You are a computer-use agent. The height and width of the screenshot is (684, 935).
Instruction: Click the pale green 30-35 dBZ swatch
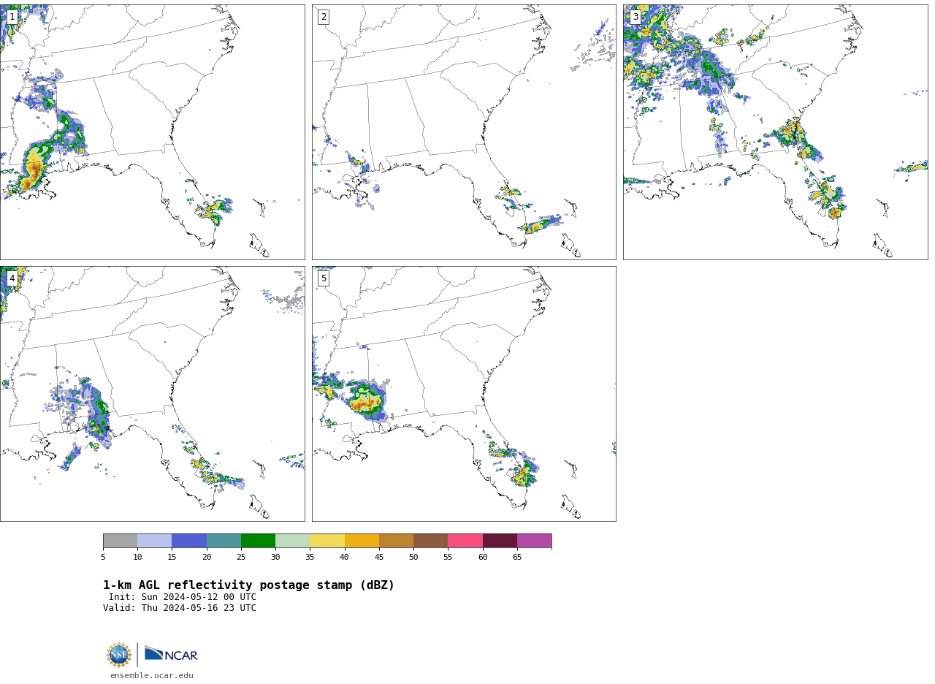[x=292, y=541]
